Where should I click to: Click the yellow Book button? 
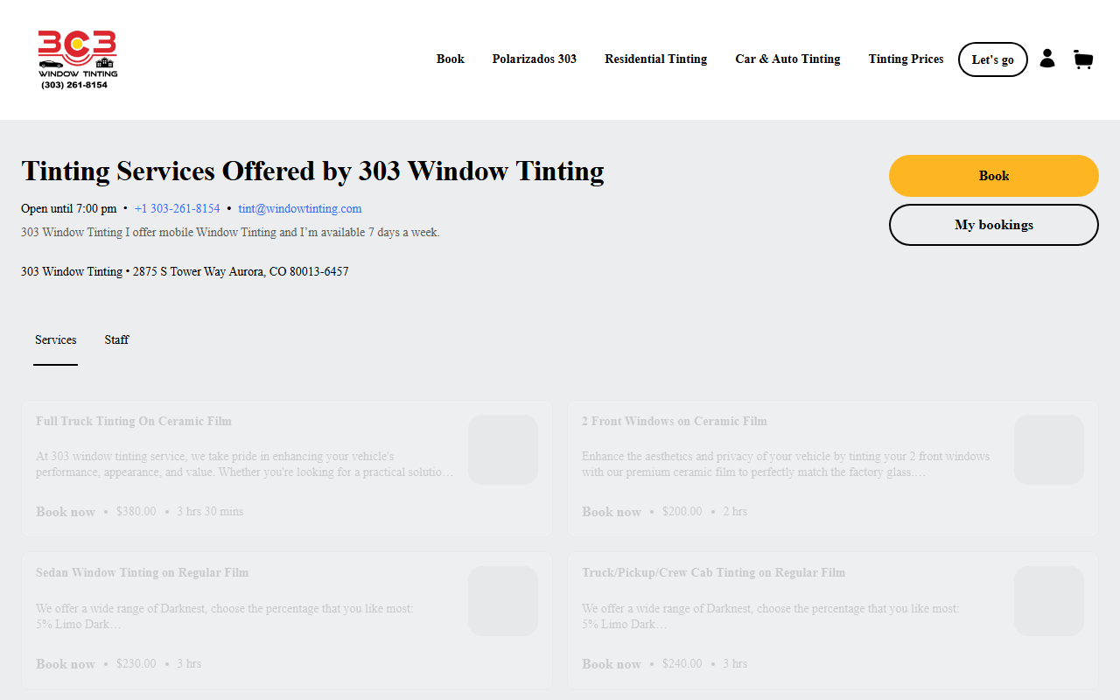994,176
